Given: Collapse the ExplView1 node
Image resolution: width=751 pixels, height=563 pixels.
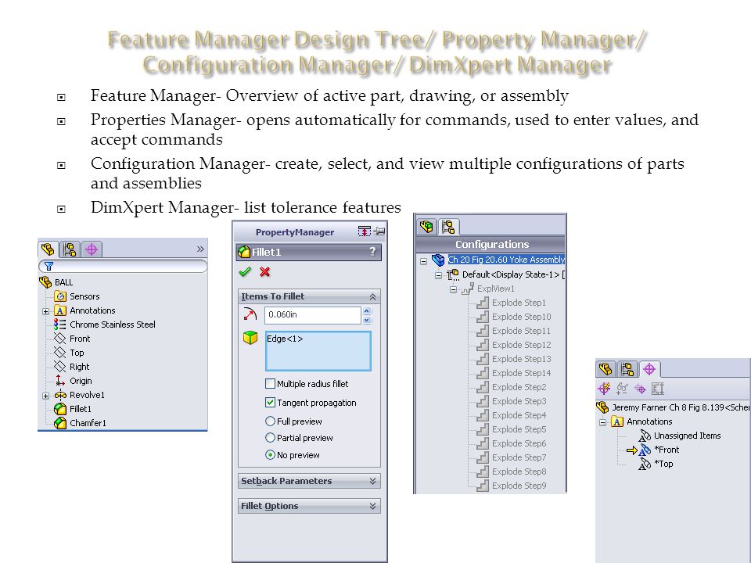Looking at the screenshot, I should coord(453,289).
